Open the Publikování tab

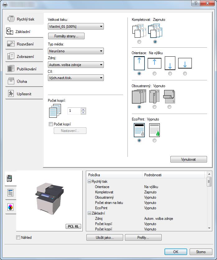pyautogui.click(x=24, y=69)
